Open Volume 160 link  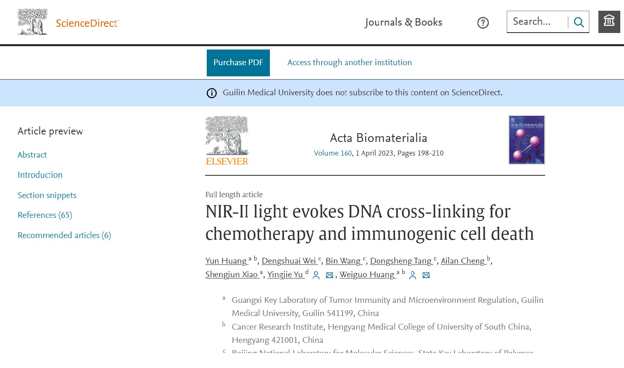(333, 153)
